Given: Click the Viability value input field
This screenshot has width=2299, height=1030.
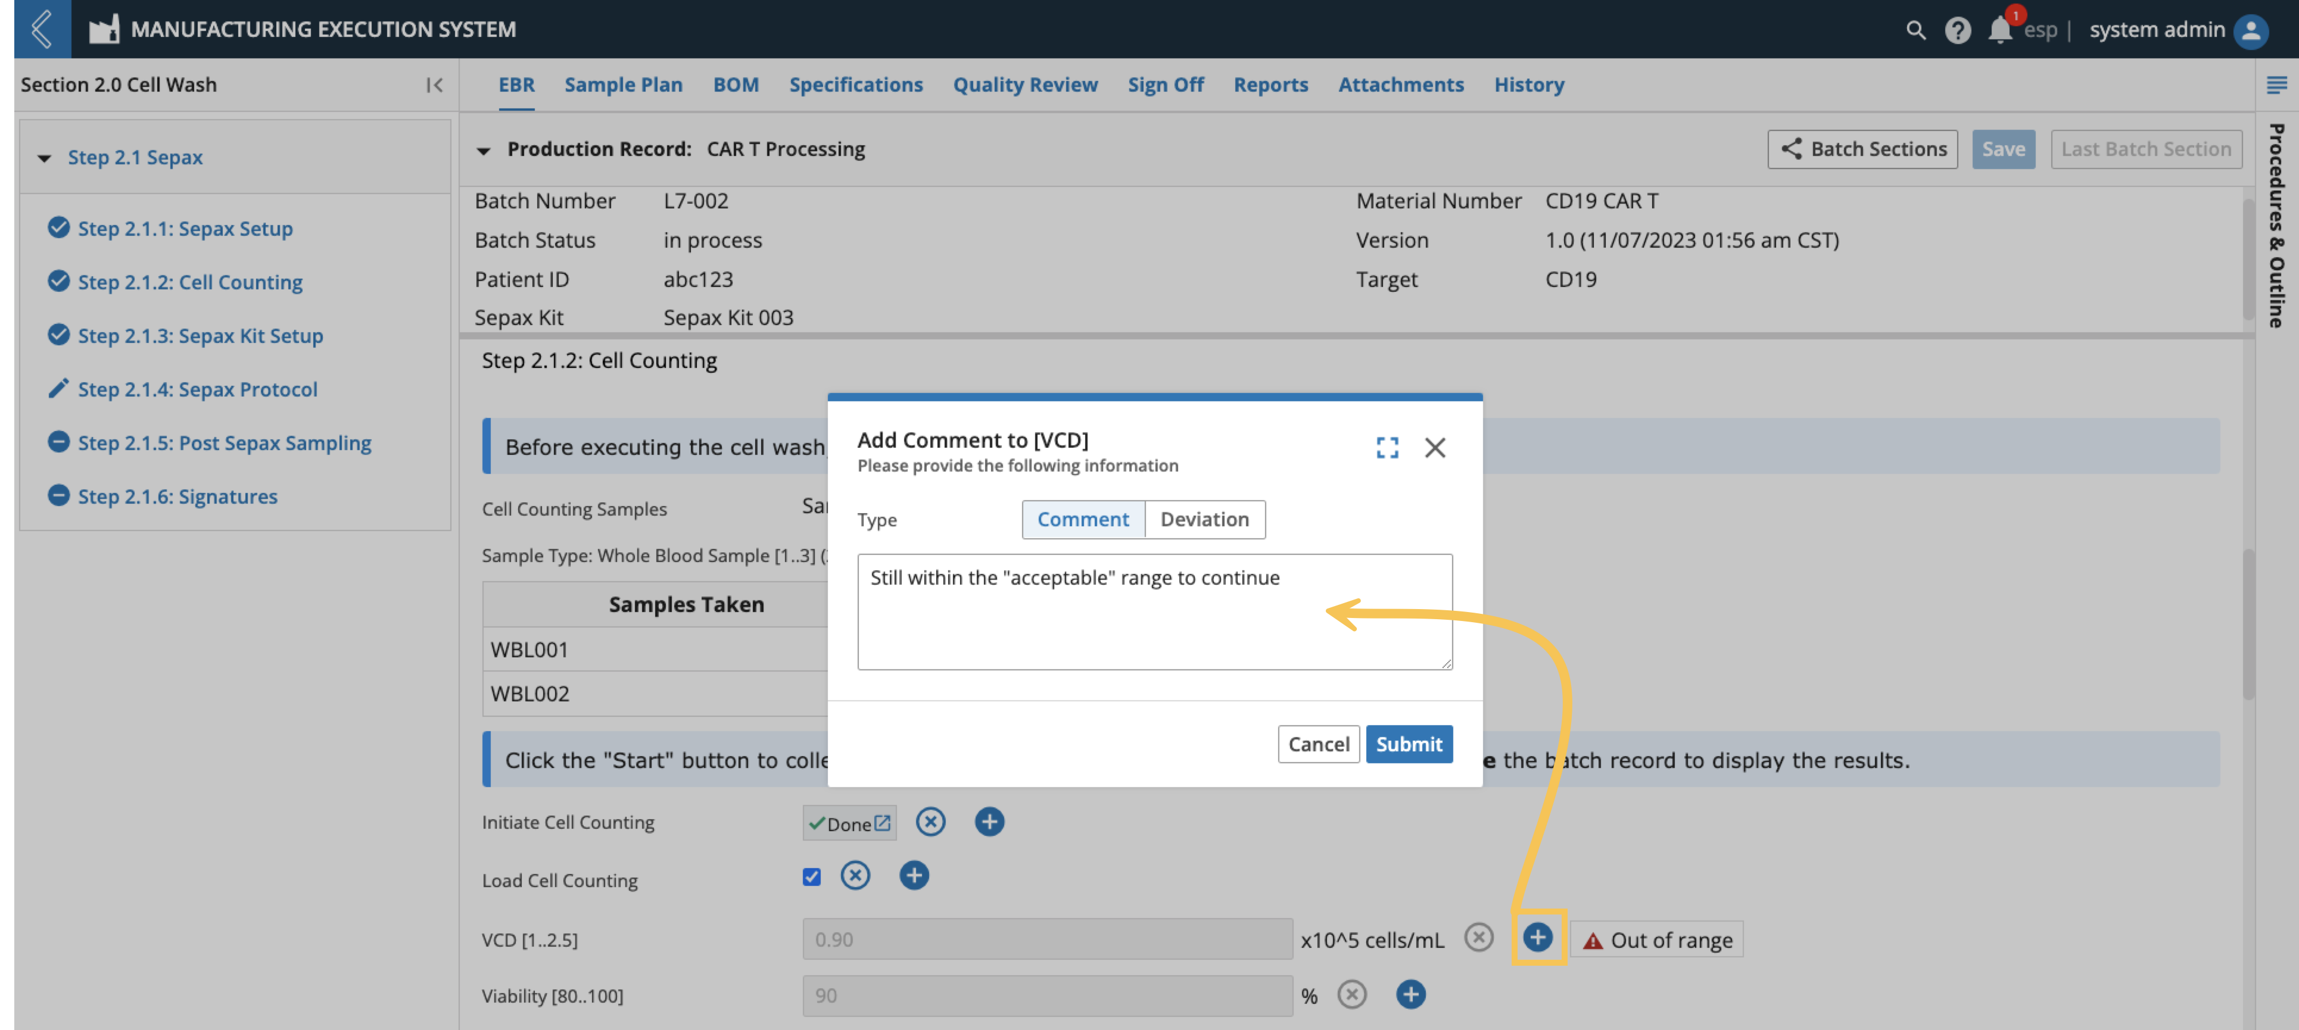Looking at the screenshot, I should coord(1047,995).
